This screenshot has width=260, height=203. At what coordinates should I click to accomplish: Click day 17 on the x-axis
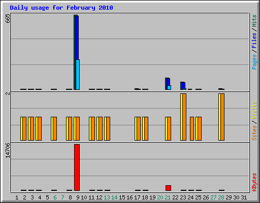coord(137,197)
